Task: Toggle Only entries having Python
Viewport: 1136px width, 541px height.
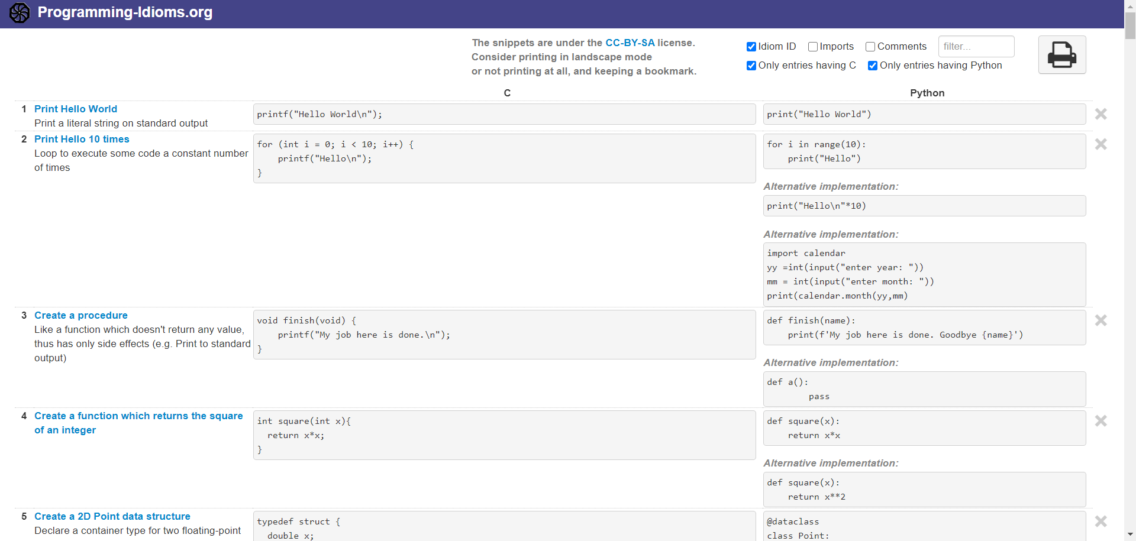Action: point(873,66)
